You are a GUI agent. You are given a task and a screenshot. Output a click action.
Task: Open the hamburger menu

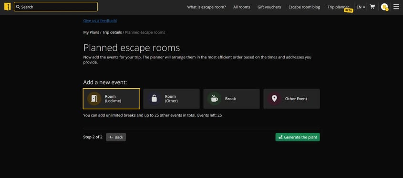coord(396,7)
